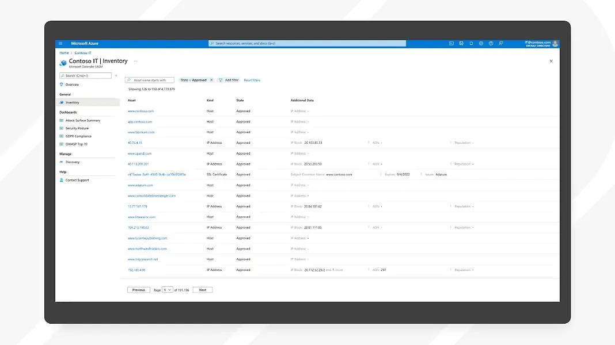Image resolution: width=615 pixels, height=345 pixels.
Task: Click IP Block value 20.81.111.85
Action: (x=313, y=228)
